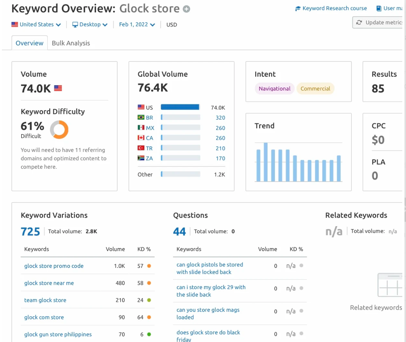Viewport: 406px width, 342px height.
Task: Click the Results value 85
Action: coord(378,89)
